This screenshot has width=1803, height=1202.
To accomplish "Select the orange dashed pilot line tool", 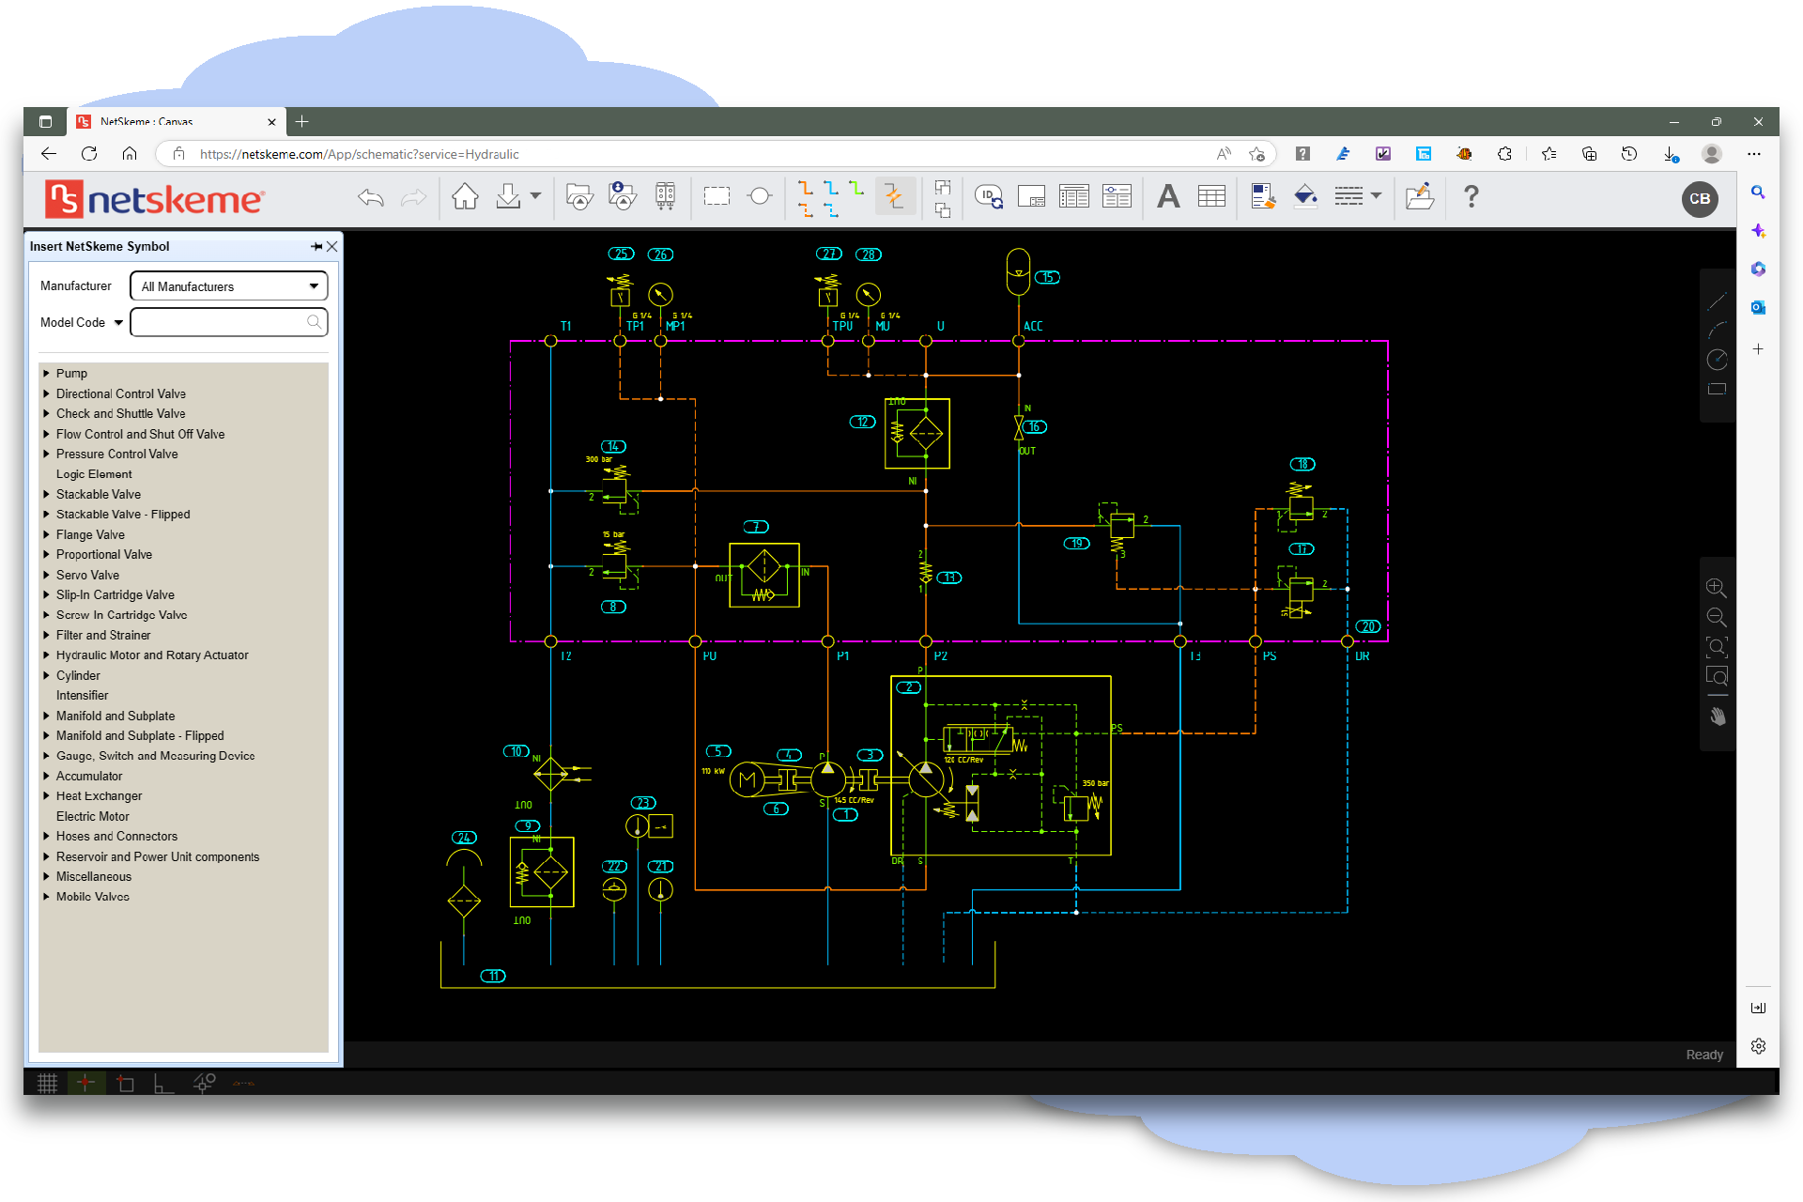I will (x=806, y=210).
